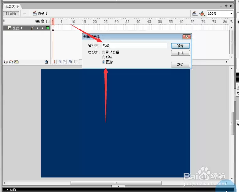
Task: Click the Modify Onion Markers icon
Action: pos(76,62)
